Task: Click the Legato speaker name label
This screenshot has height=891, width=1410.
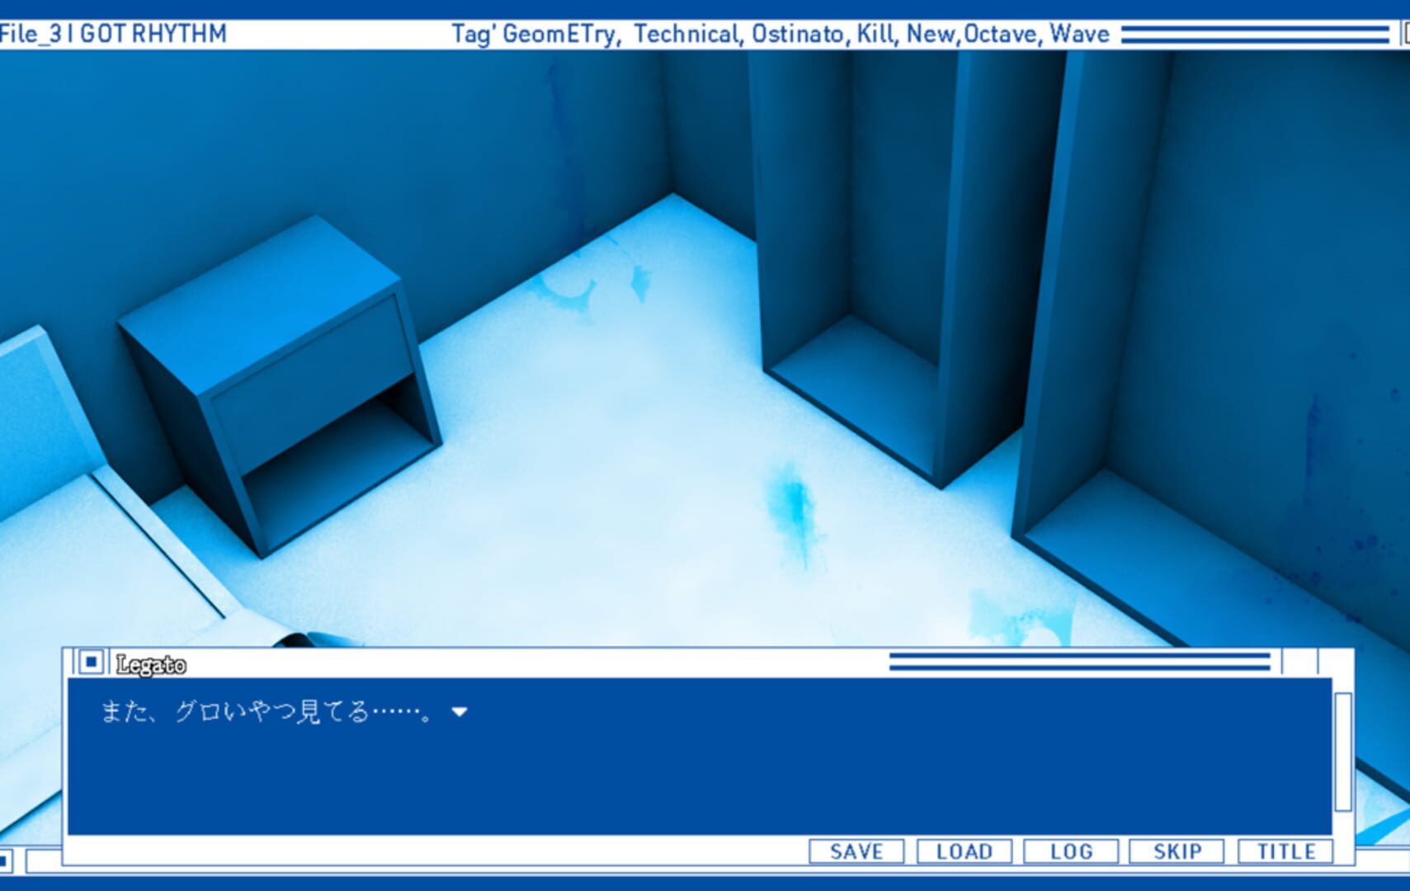Action: pyautogui.click(x=151, y=665)
